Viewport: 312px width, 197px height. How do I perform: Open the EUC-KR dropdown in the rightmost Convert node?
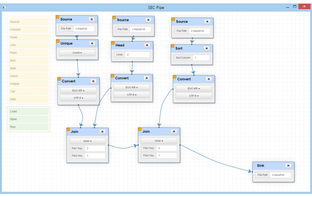[194, 89]
